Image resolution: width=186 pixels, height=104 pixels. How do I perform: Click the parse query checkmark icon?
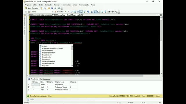point(71,12)
